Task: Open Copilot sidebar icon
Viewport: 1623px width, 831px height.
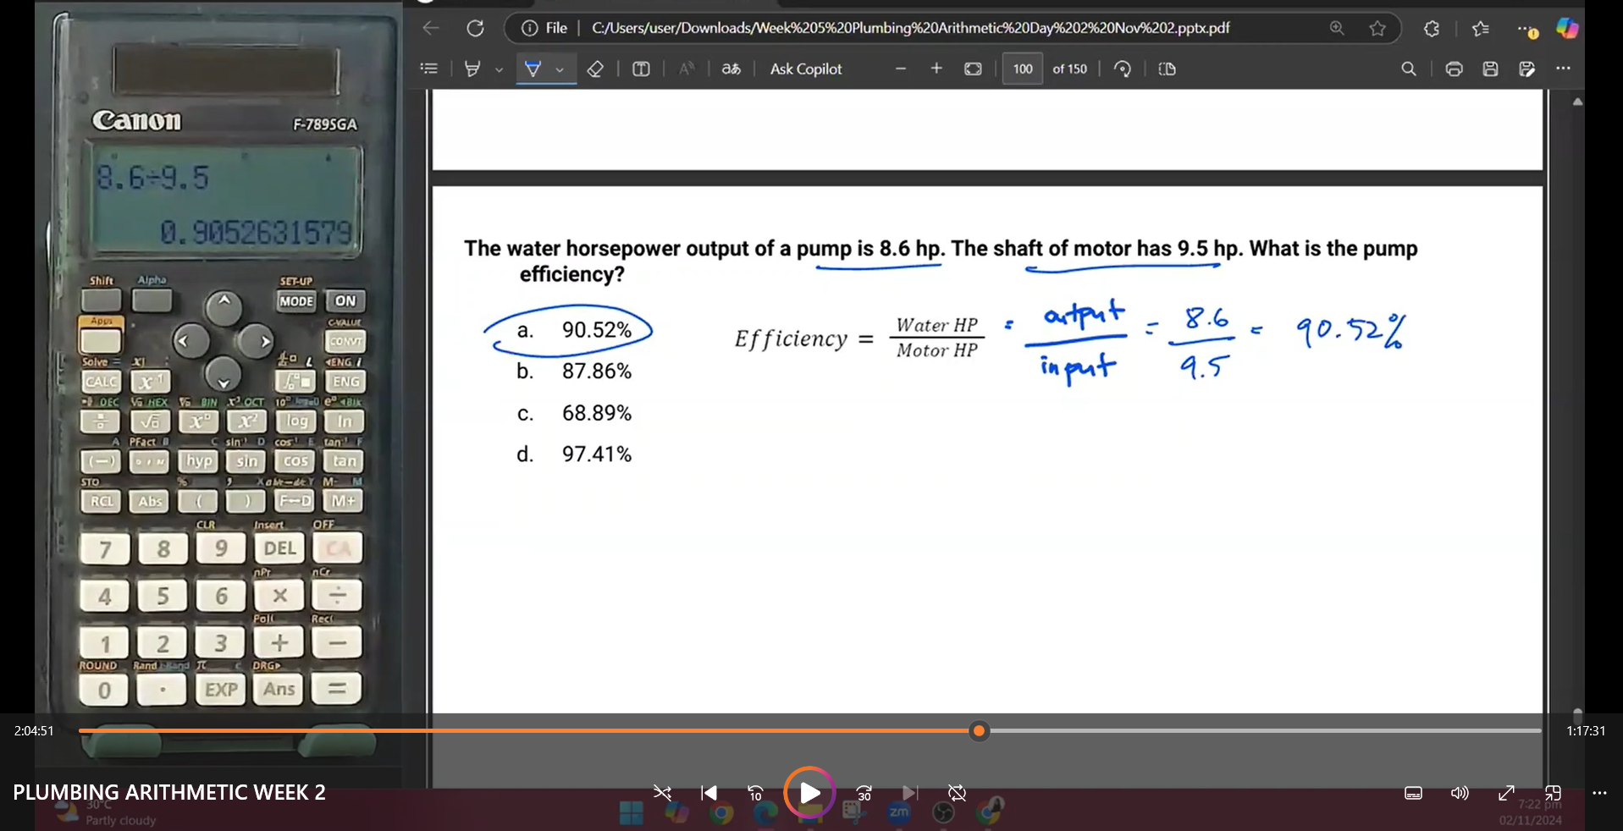Action: point(1567,28)
